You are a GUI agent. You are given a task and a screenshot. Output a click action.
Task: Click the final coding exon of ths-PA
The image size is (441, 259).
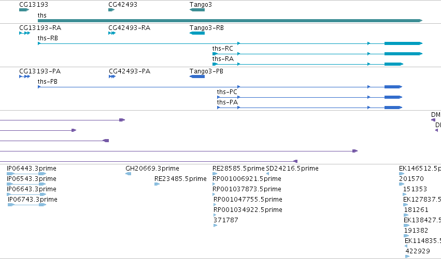(393, 108)
